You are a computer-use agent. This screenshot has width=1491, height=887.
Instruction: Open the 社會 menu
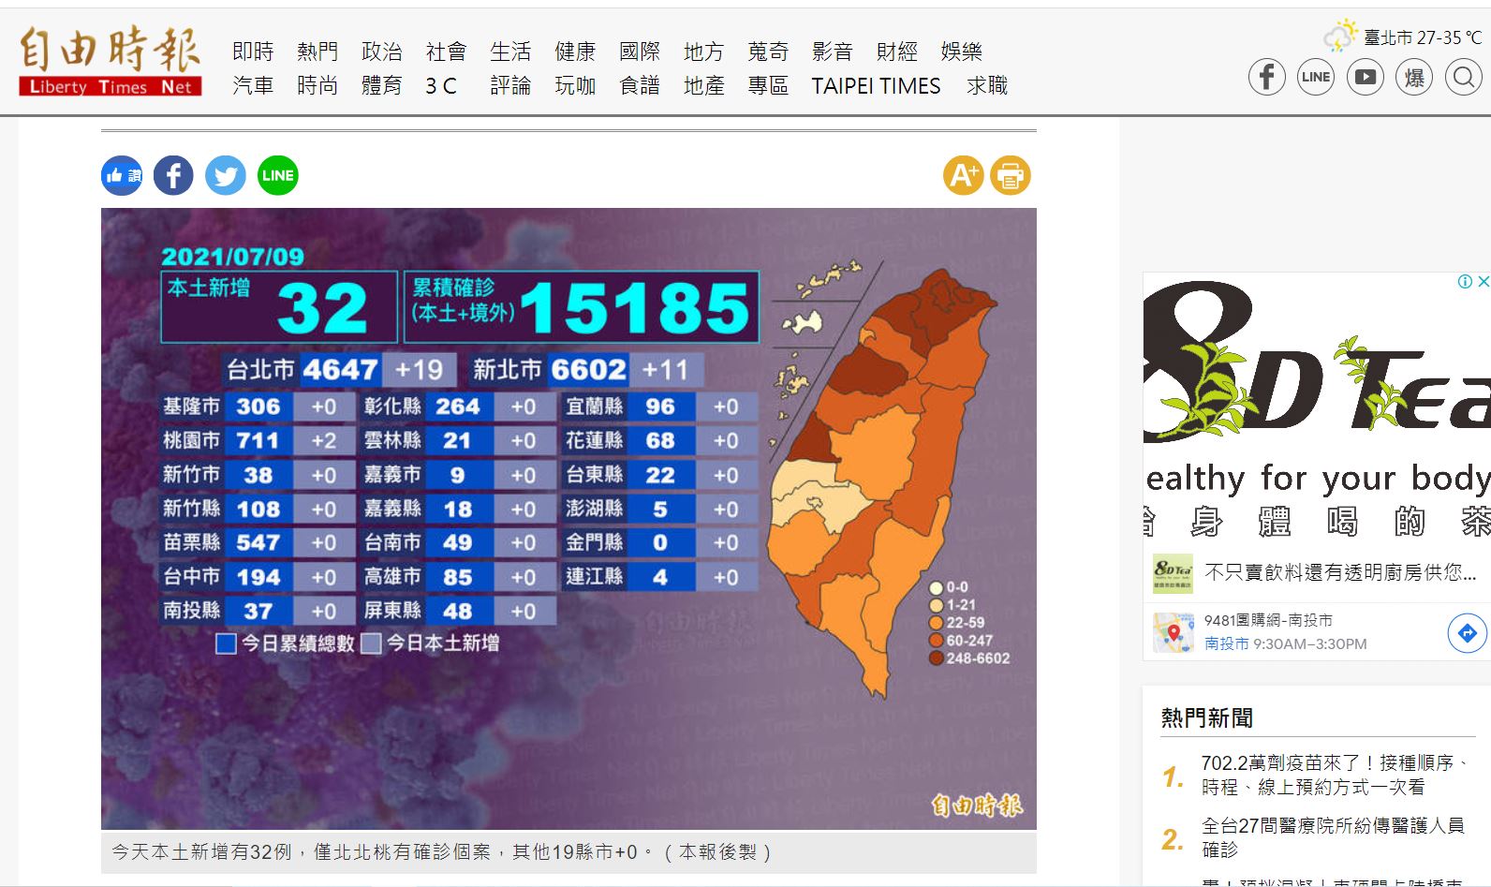(x=446, y=52)
